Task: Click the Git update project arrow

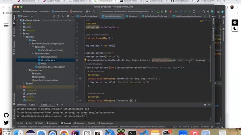Action: pyautogui.click(x=181, y=12)
